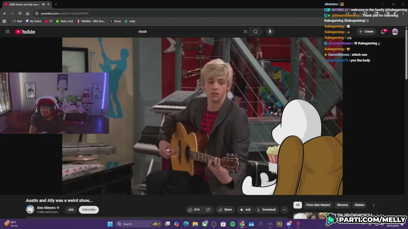The image size is (408, 229).
Task: Select the From Alex Meyers chip
Action: [x=318, y=205]
